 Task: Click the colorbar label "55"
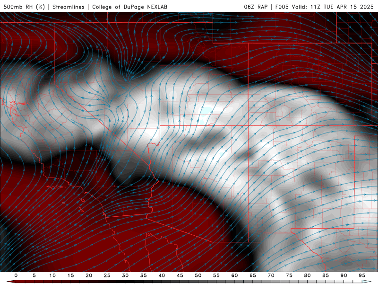(x=216, y=275)
